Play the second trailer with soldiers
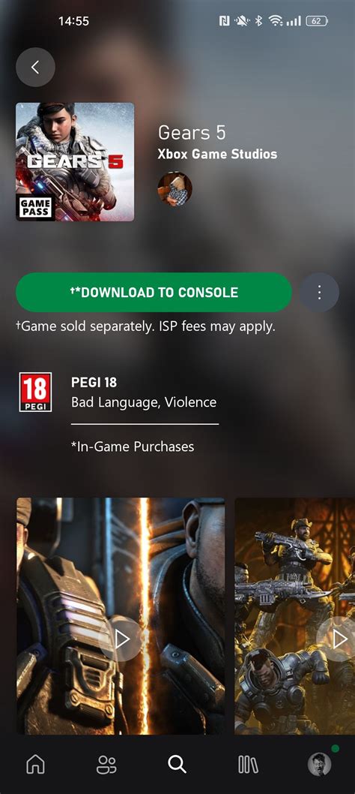Image resolution: width=355 pixels, height=794 pixels. tap(339, 639)
